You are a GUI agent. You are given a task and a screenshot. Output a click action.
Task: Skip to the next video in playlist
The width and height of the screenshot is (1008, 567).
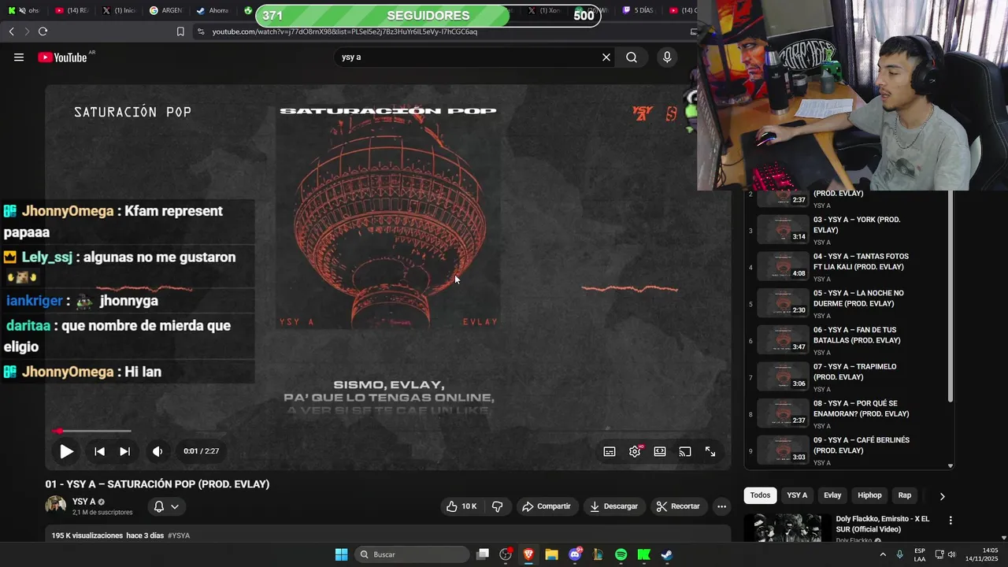coord(124,451)
